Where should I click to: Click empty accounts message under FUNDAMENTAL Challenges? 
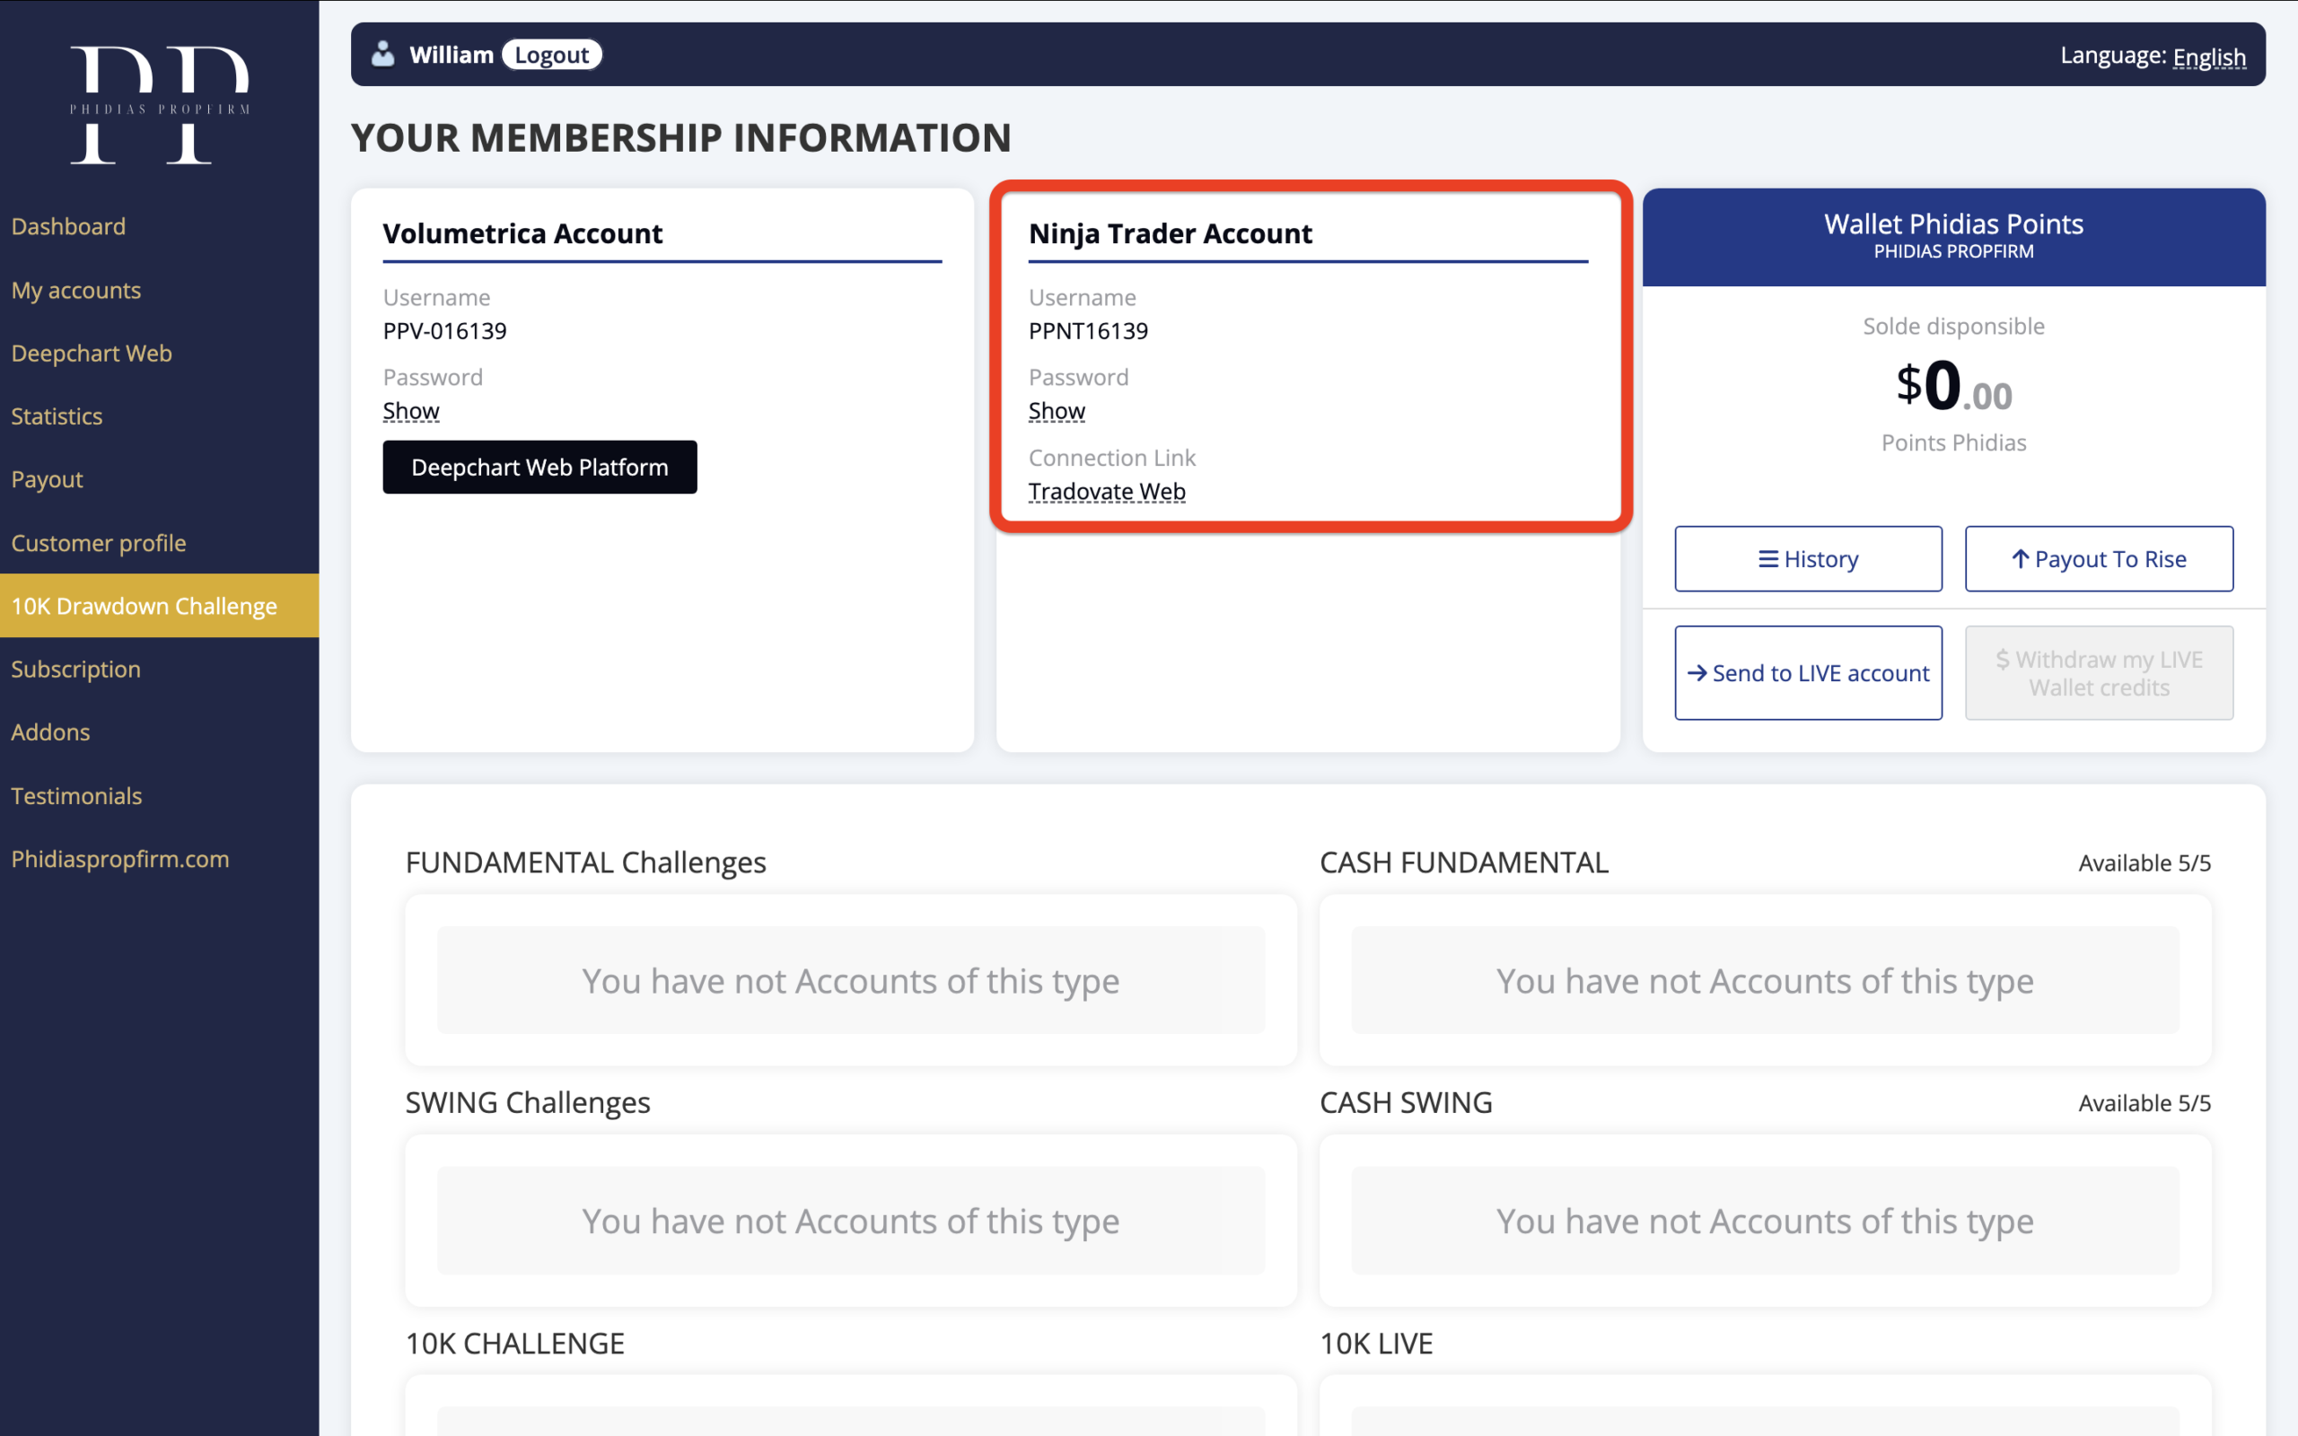tap(851, 981)
